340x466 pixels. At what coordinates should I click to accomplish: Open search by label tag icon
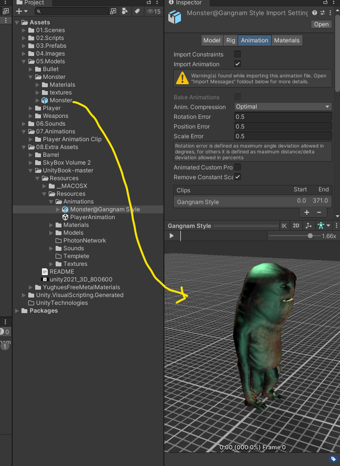(137, 11)
